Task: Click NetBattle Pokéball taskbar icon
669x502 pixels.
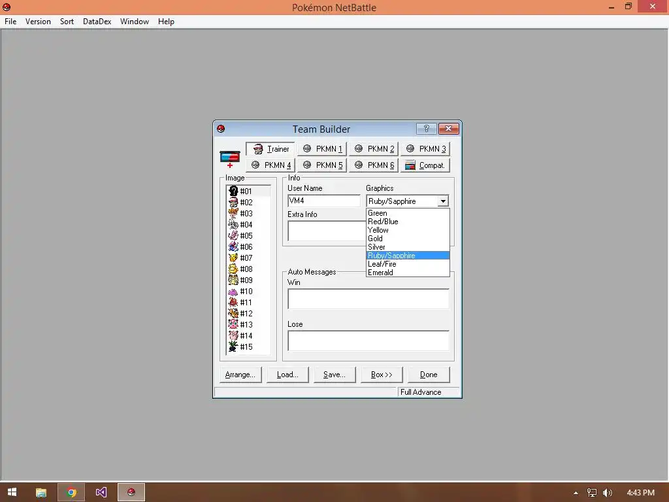Action: click(131, 492)
